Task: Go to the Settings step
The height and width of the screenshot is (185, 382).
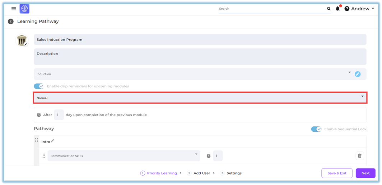Action: coord(233,173)
